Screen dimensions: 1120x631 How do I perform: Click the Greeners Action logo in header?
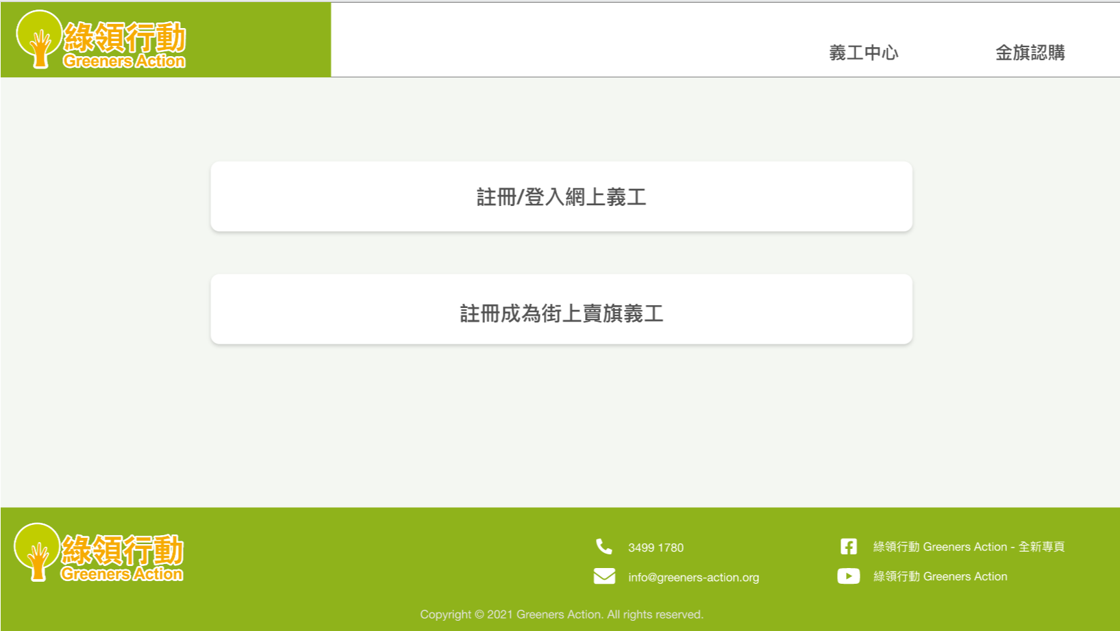pos(101,40)
